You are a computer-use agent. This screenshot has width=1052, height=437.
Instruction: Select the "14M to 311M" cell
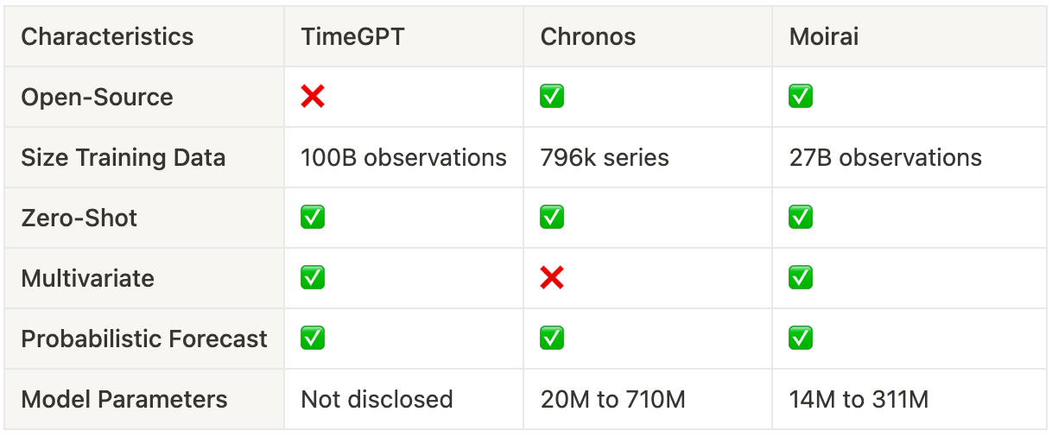click(859, 399)
